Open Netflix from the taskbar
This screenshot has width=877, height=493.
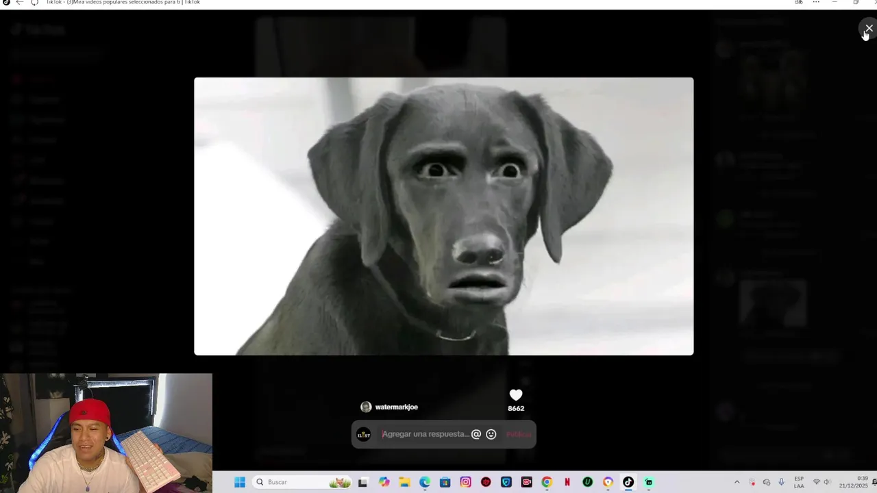point(567,482)
